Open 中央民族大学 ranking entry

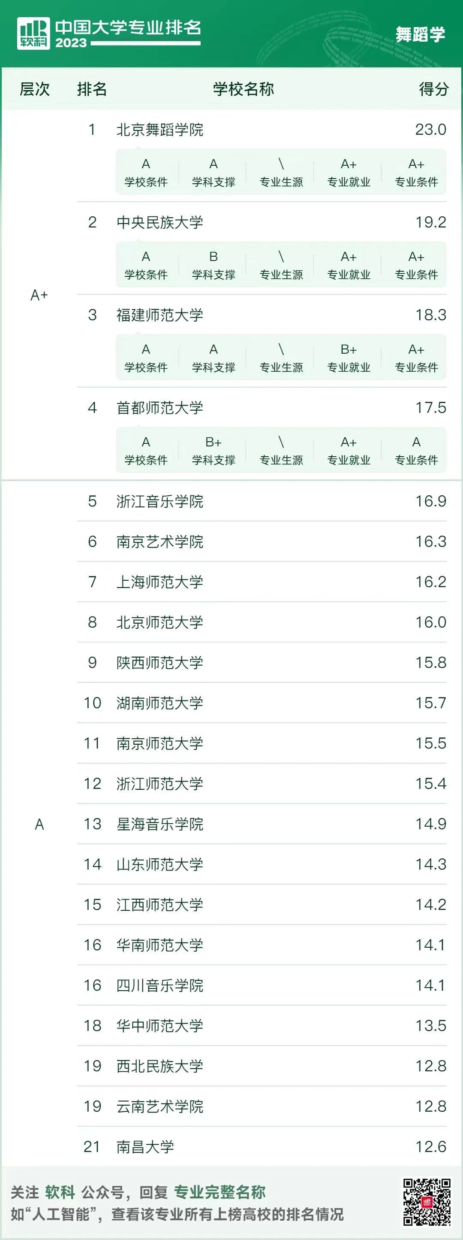[159, 222]
